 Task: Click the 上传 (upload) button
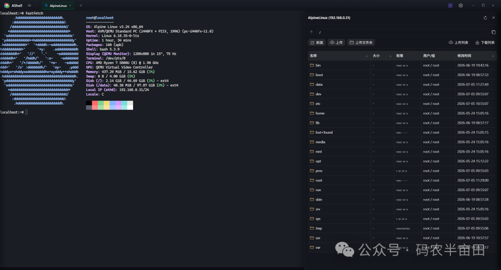[336, 43]
